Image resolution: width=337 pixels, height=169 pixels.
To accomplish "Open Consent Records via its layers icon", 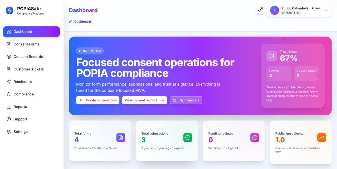I will tap(8, 56).
